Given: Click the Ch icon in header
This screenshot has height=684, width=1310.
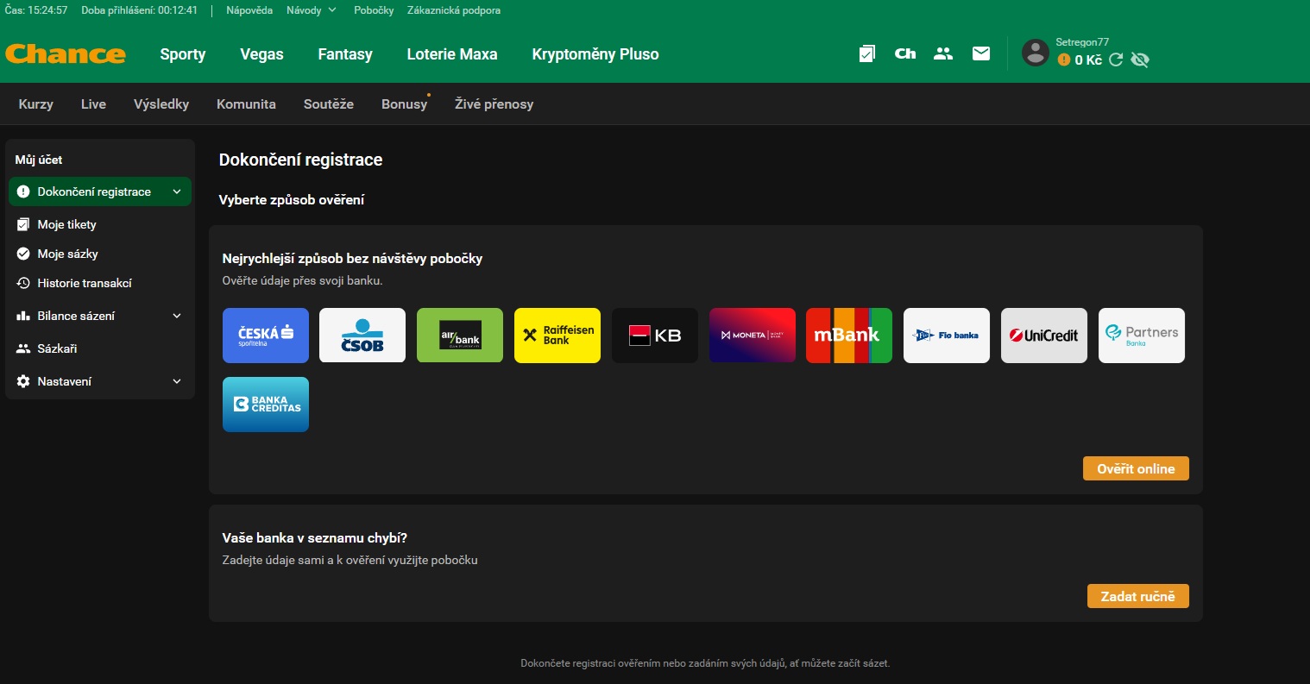Looking at the screenshot, I should pyautogui.click(x=905, y=53).
